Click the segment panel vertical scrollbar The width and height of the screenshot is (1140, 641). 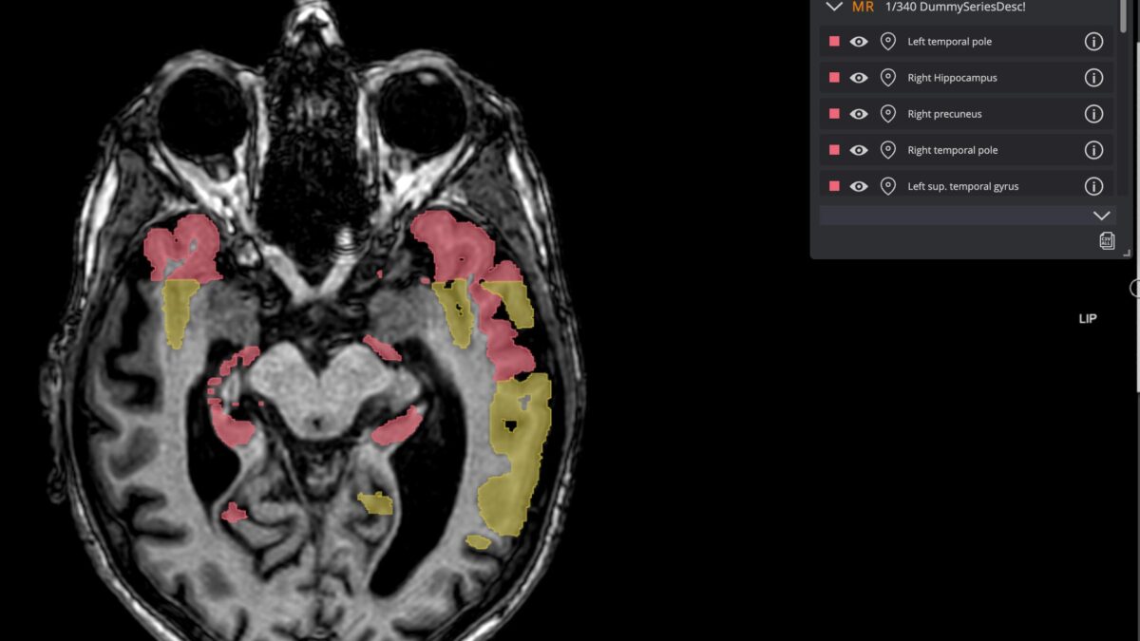tap(1125, 16)
